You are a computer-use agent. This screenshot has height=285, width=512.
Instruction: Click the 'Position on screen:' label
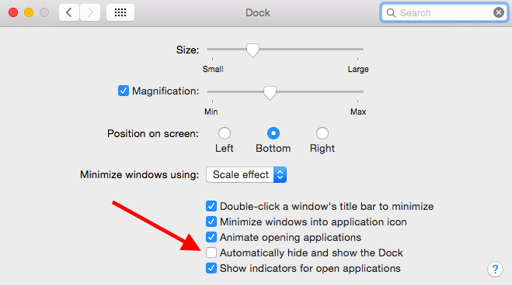tap(153, 134)
